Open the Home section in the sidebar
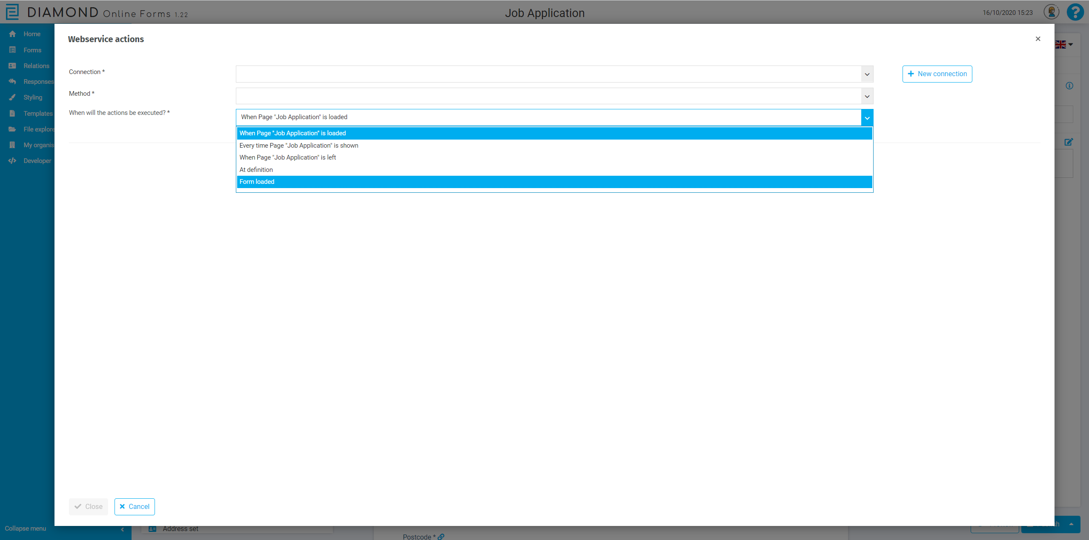 (x=32, y=34)
